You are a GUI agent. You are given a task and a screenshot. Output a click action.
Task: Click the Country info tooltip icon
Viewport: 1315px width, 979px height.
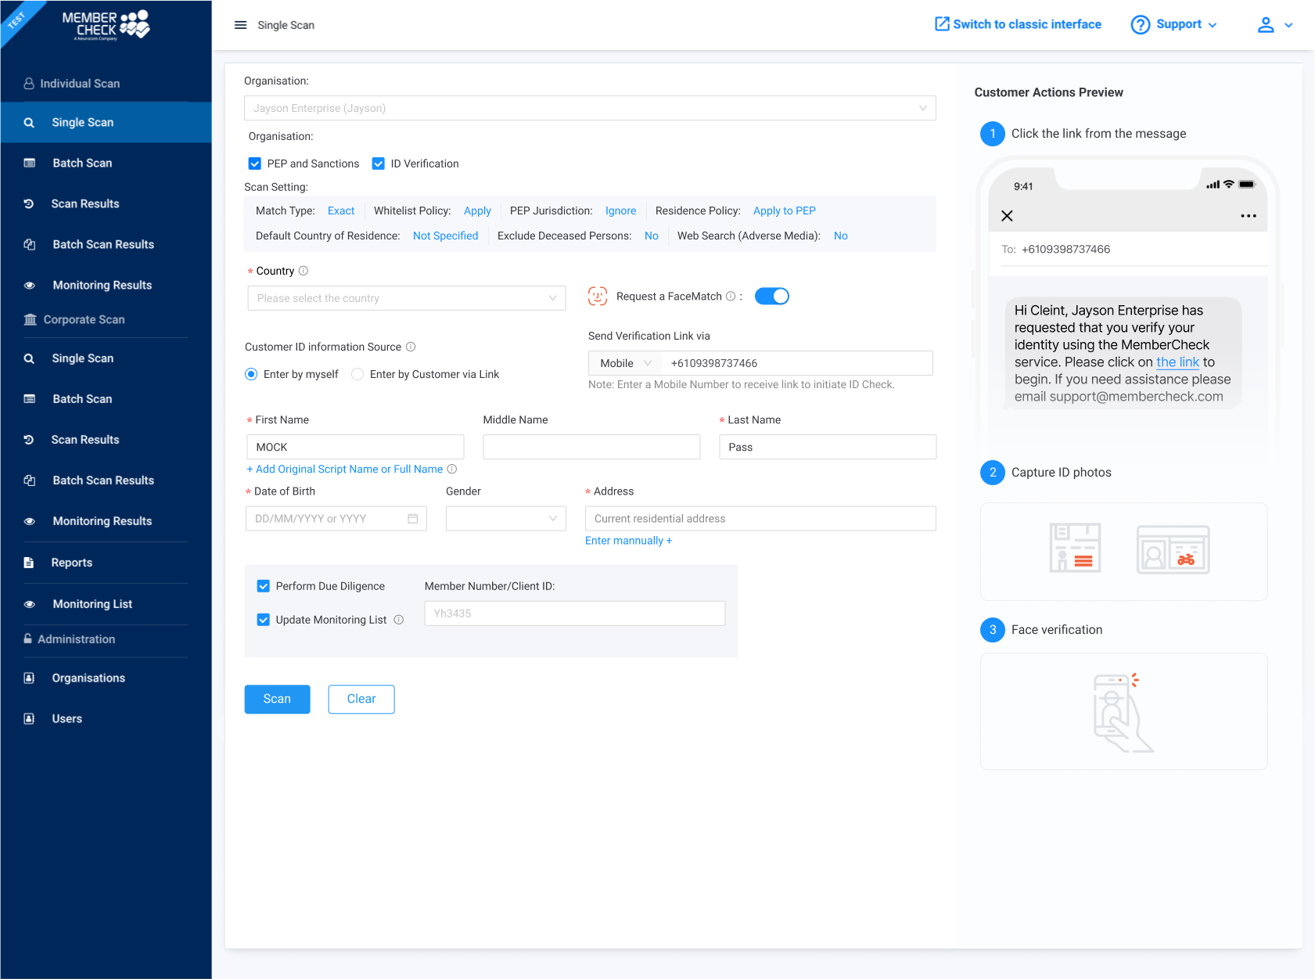tap(304, 271)
